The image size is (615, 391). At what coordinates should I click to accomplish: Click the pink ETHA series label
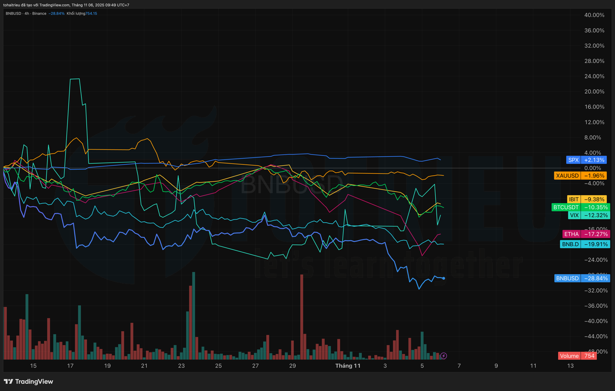pyautogui.click(x=571, y=234)
